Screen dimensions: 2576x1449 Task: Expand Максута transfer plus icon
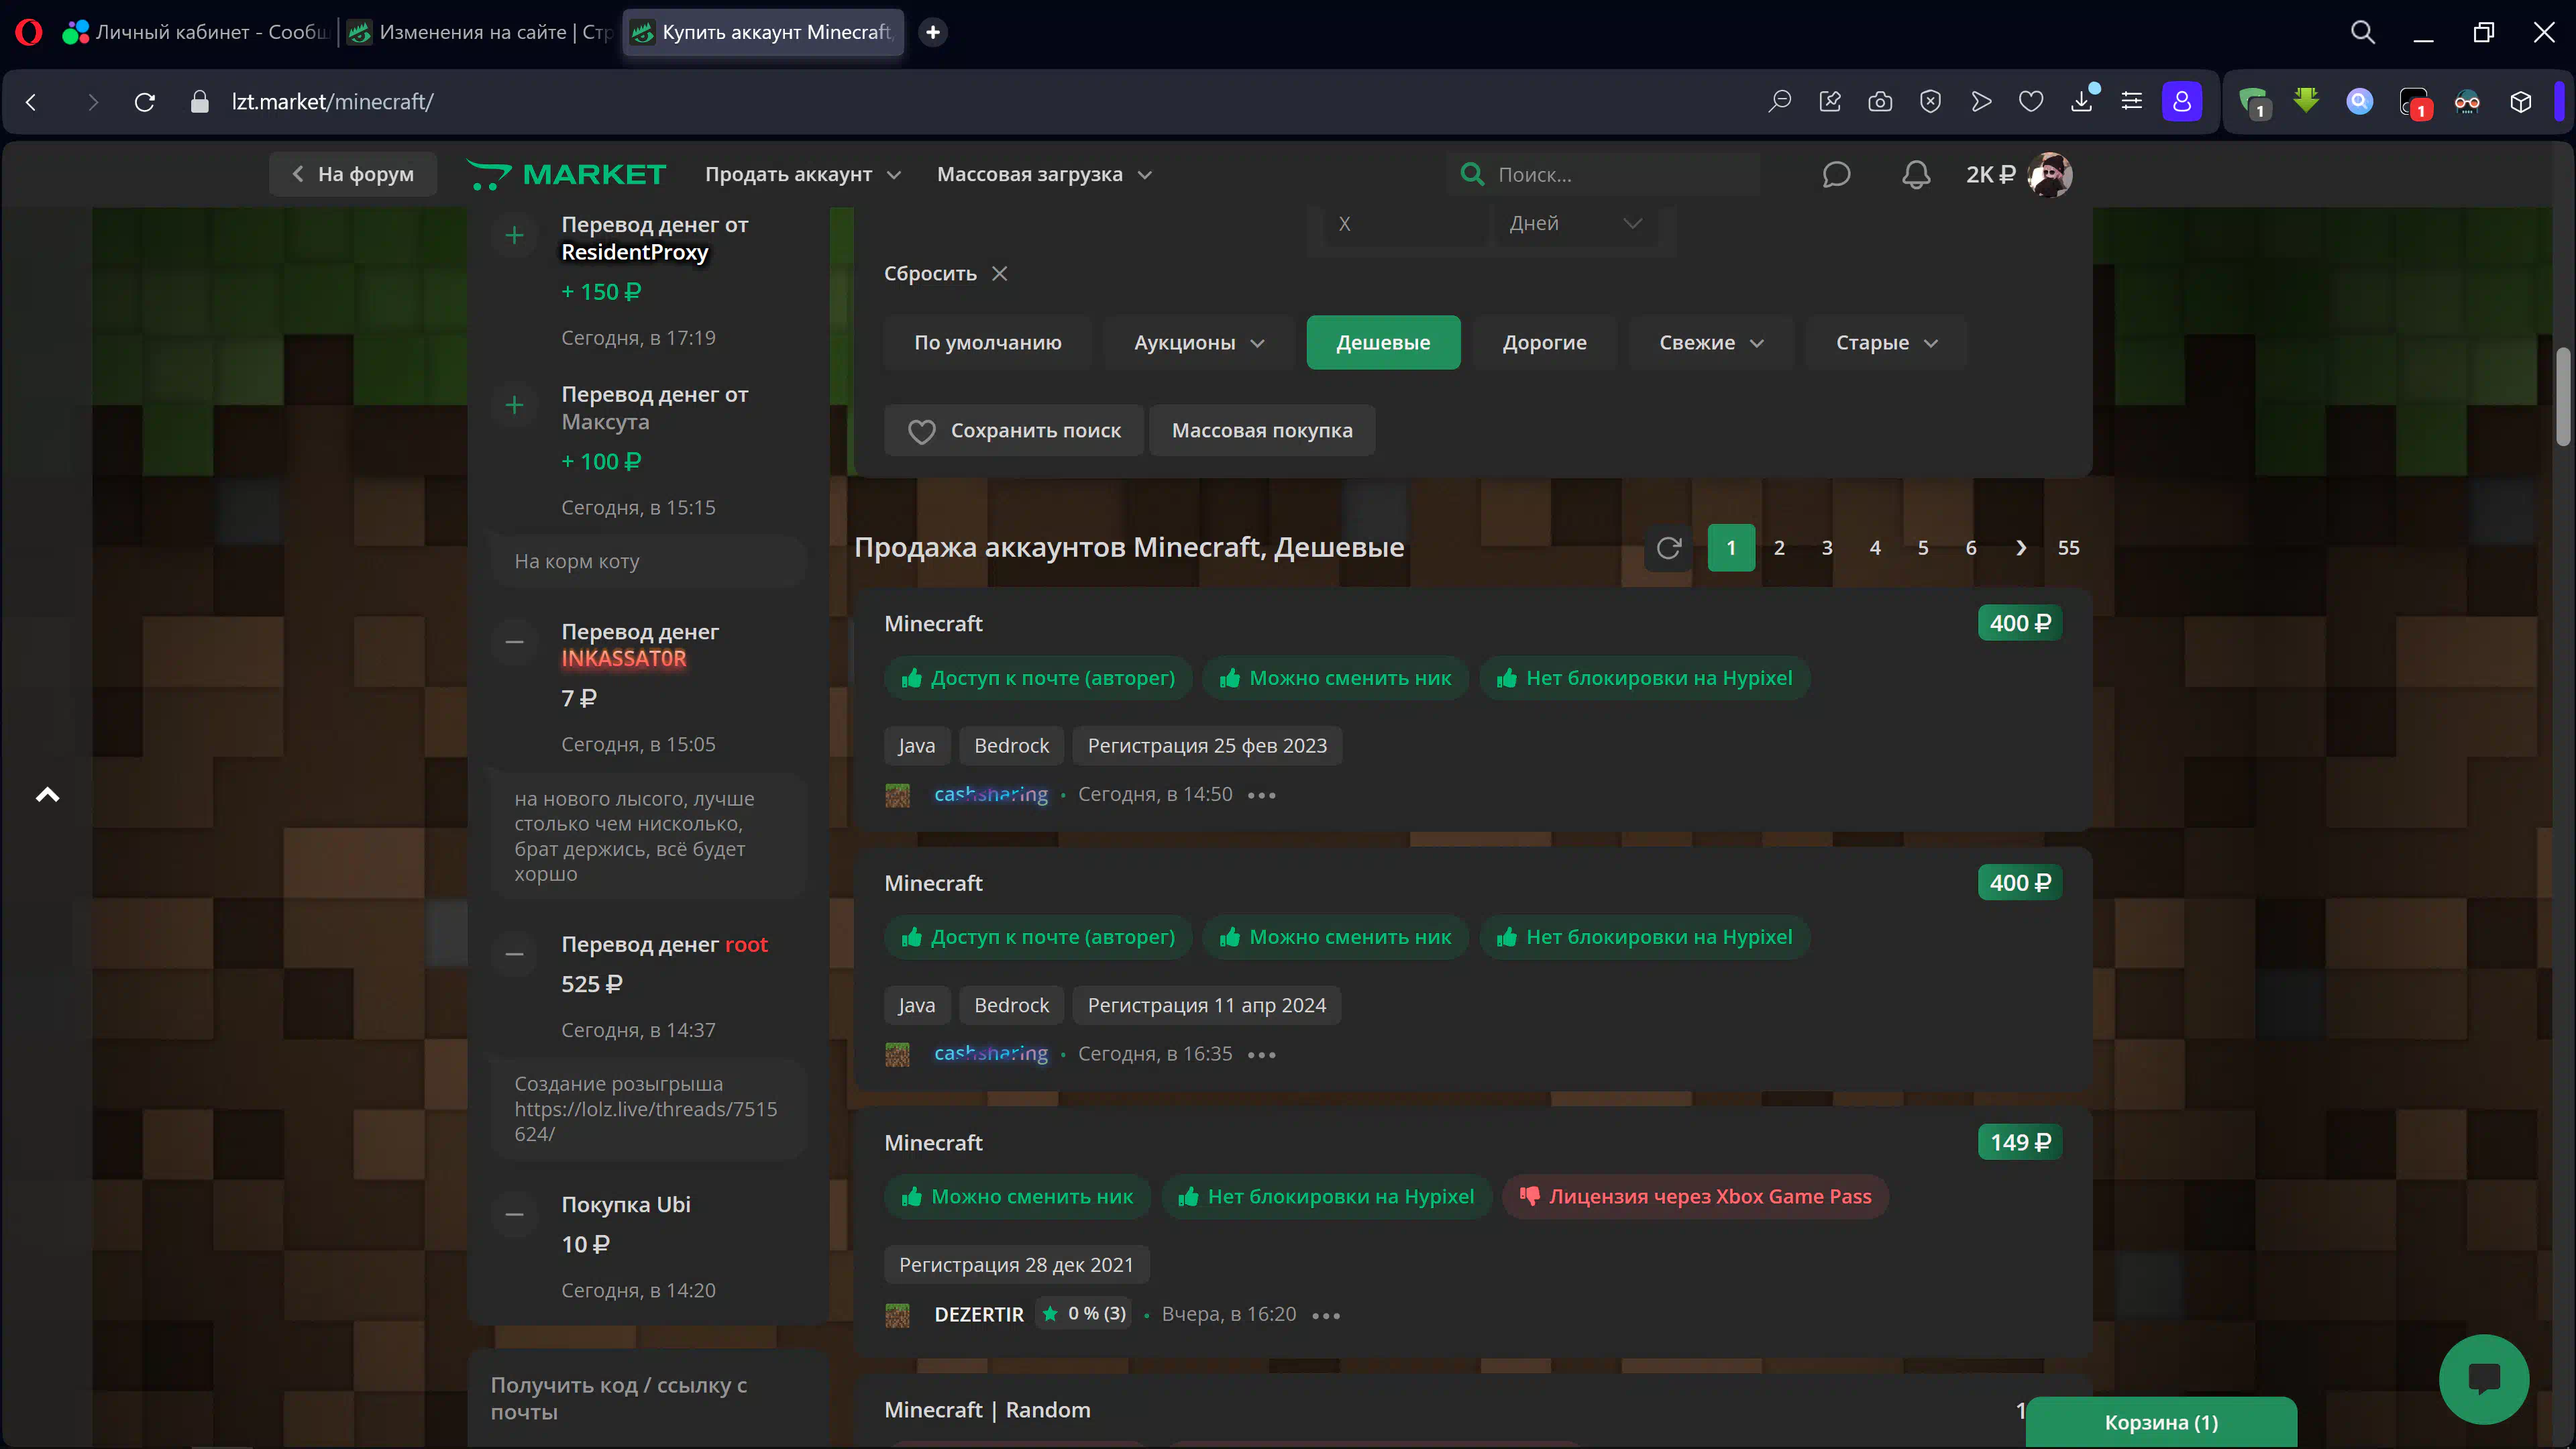click(x=515, y=406)
